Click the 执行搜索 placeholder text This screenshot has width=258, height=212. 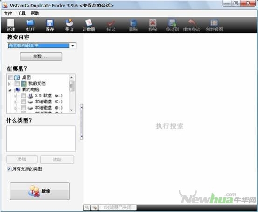coord(169,126)
